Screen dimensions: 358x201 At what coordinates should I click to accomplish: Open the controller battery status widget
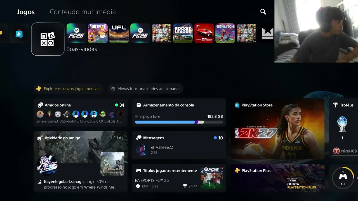click(343, 178)
